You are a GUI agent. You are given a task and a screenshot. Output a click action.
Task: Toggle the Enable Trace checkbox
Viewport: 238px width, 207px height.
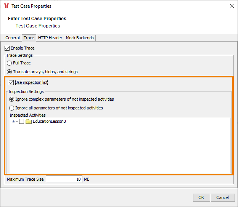click(x=7, y=48)
